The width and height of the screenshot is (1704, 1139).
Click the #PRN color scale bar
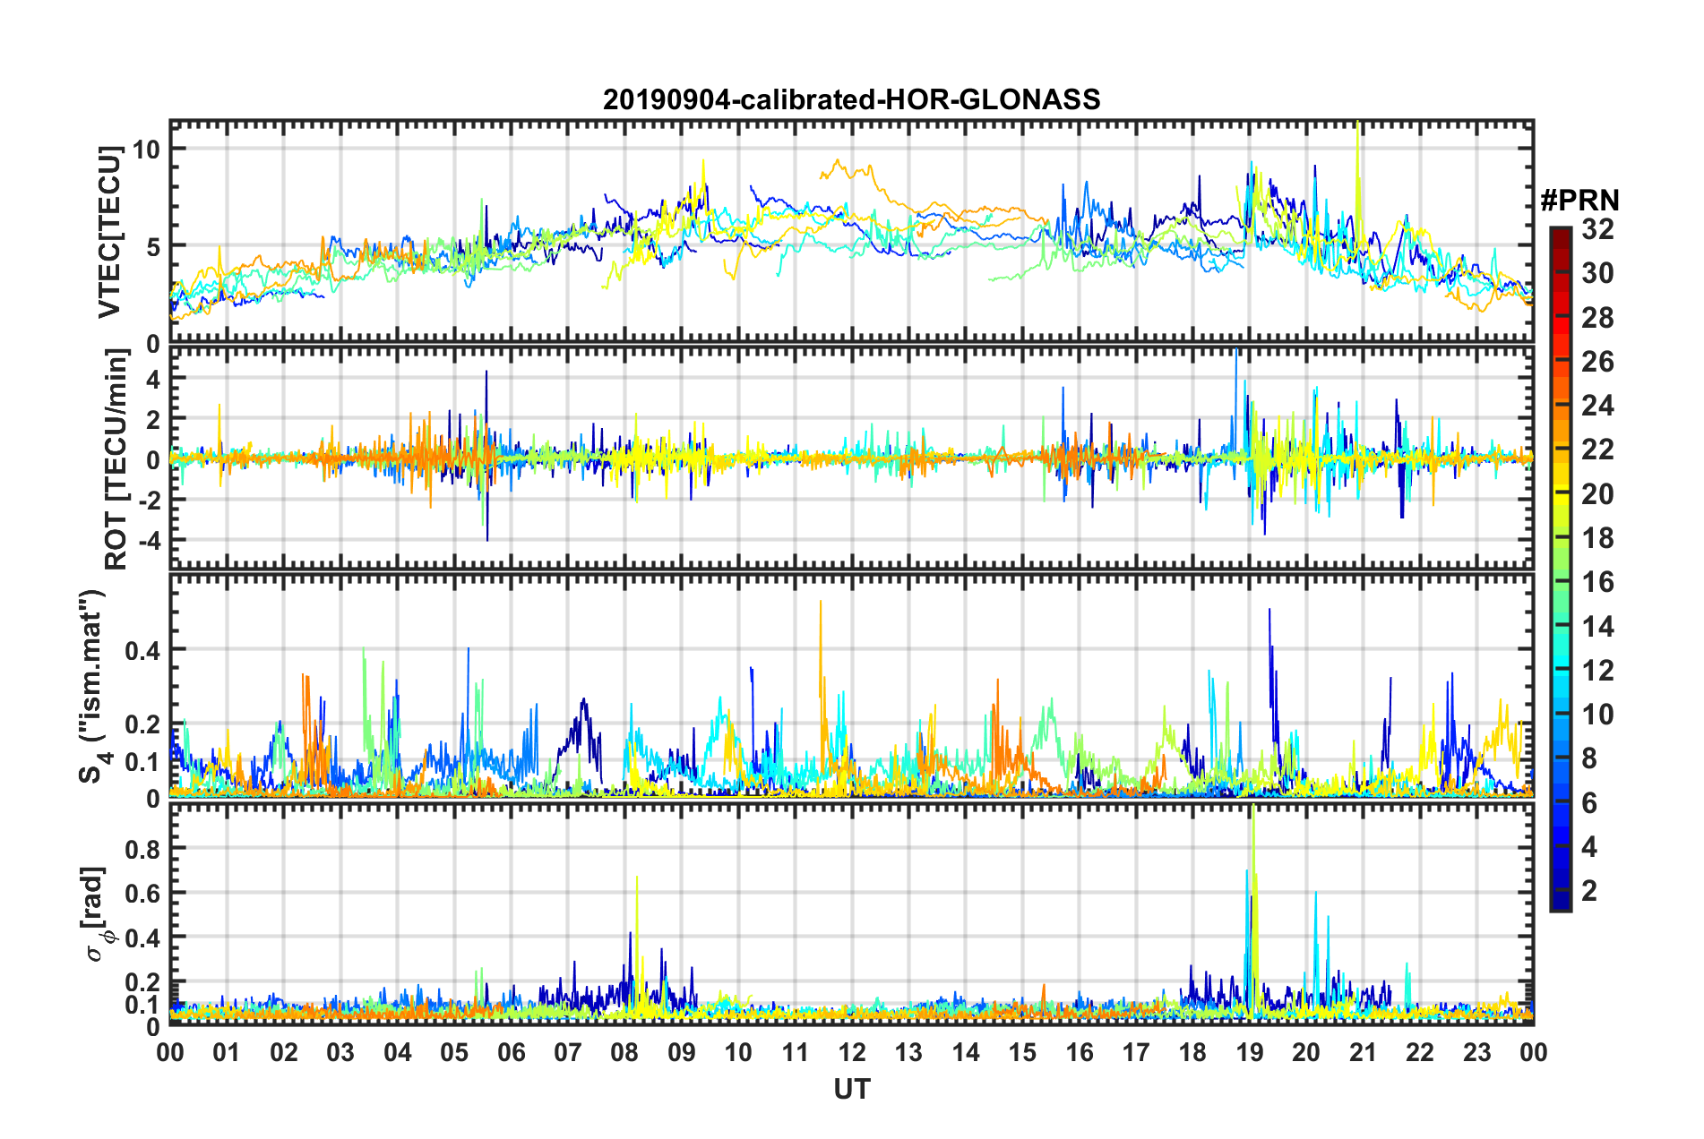(x=1560, y=569)
